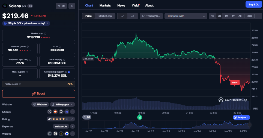Click Profile score info icon
This screenshot has width=263, height=138.
(x=20, y=84)
